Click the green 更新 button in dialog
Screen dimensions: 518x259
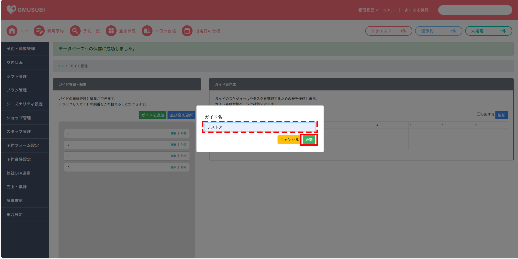[309, 140]
